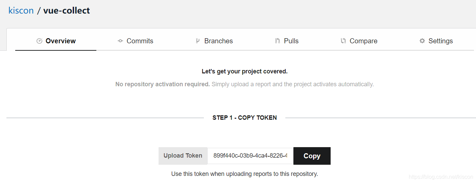Click the Upload Token label

point(183,156)
